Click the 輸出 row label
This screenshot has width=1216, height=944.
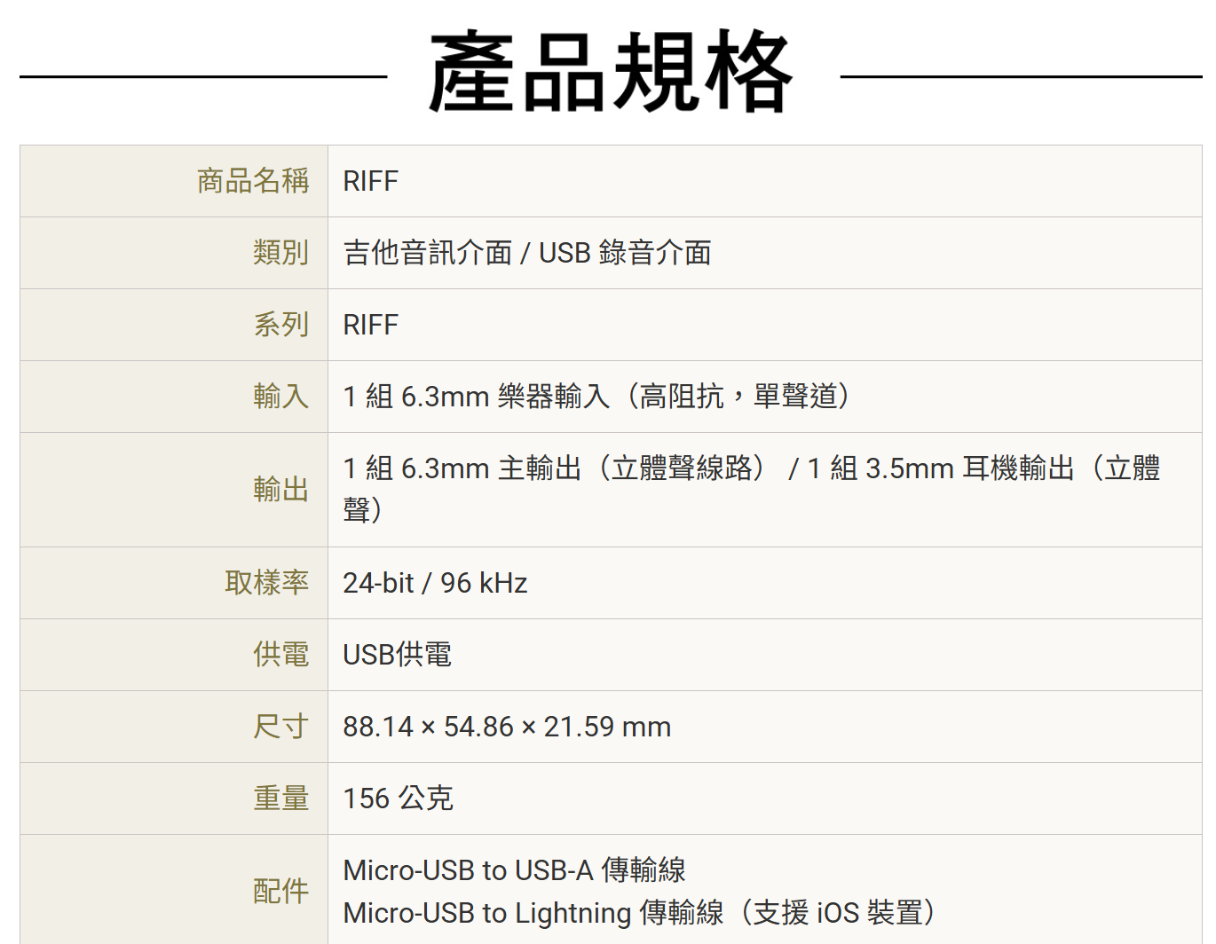[x=280, y=490]
